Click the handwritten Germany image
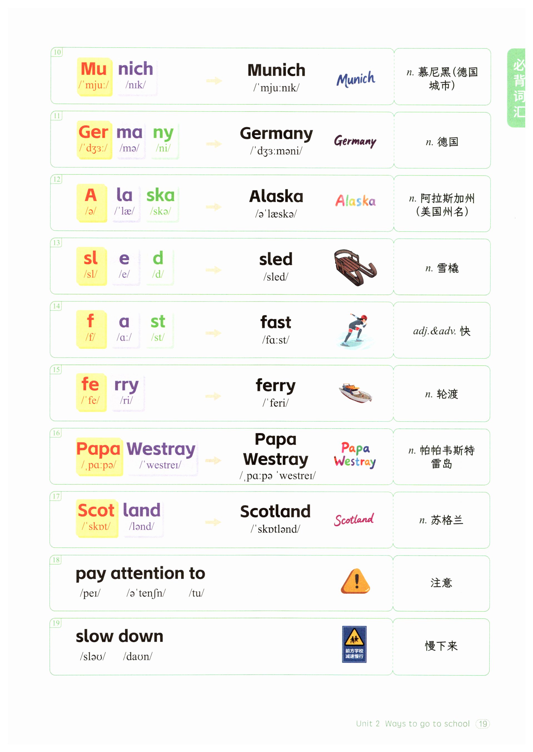533x752 pixels. coord(355,141)
